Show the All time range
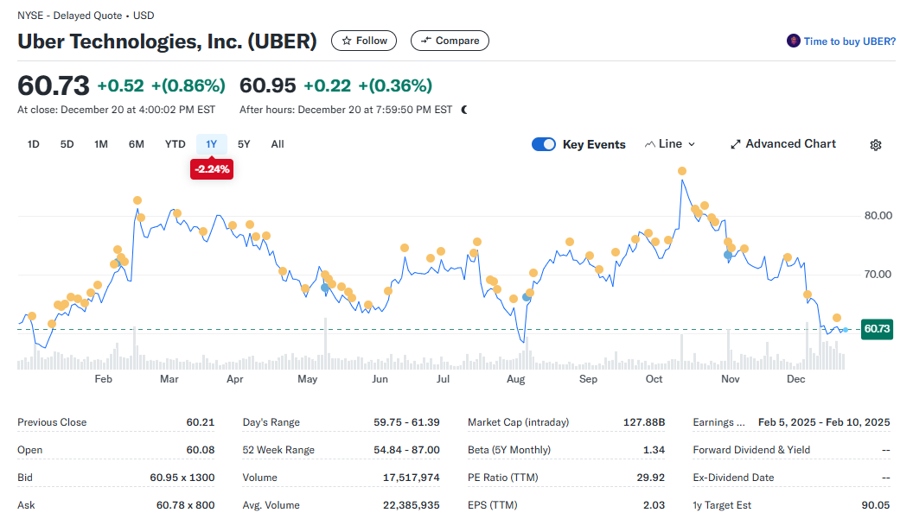 pos(278,144)
